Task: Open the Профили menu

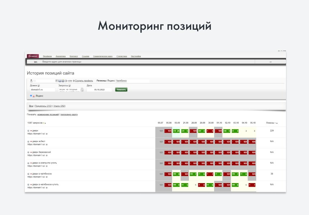Action: [x=47, y=56]
